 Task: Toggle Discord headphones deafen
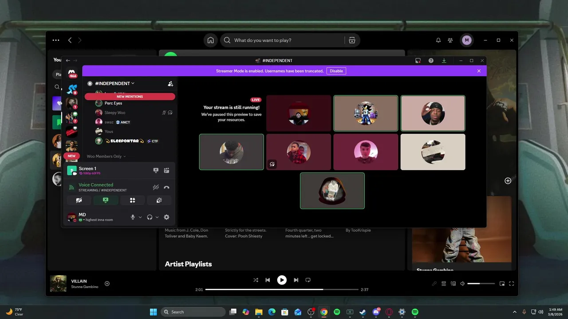click(x=150, y=217)
